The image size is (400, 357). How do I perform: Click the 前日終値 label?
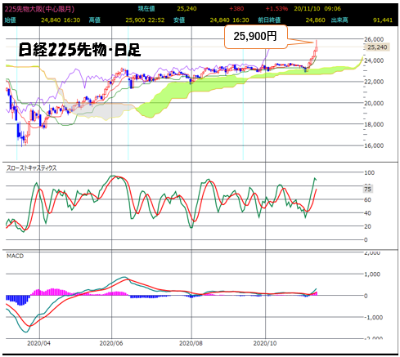click(x=269, y=20)
